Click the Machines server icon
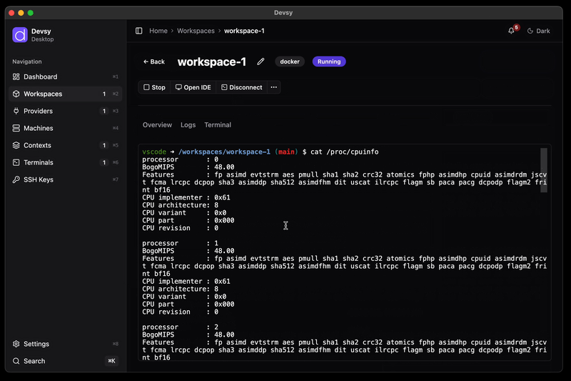 [x=16, y=128]
